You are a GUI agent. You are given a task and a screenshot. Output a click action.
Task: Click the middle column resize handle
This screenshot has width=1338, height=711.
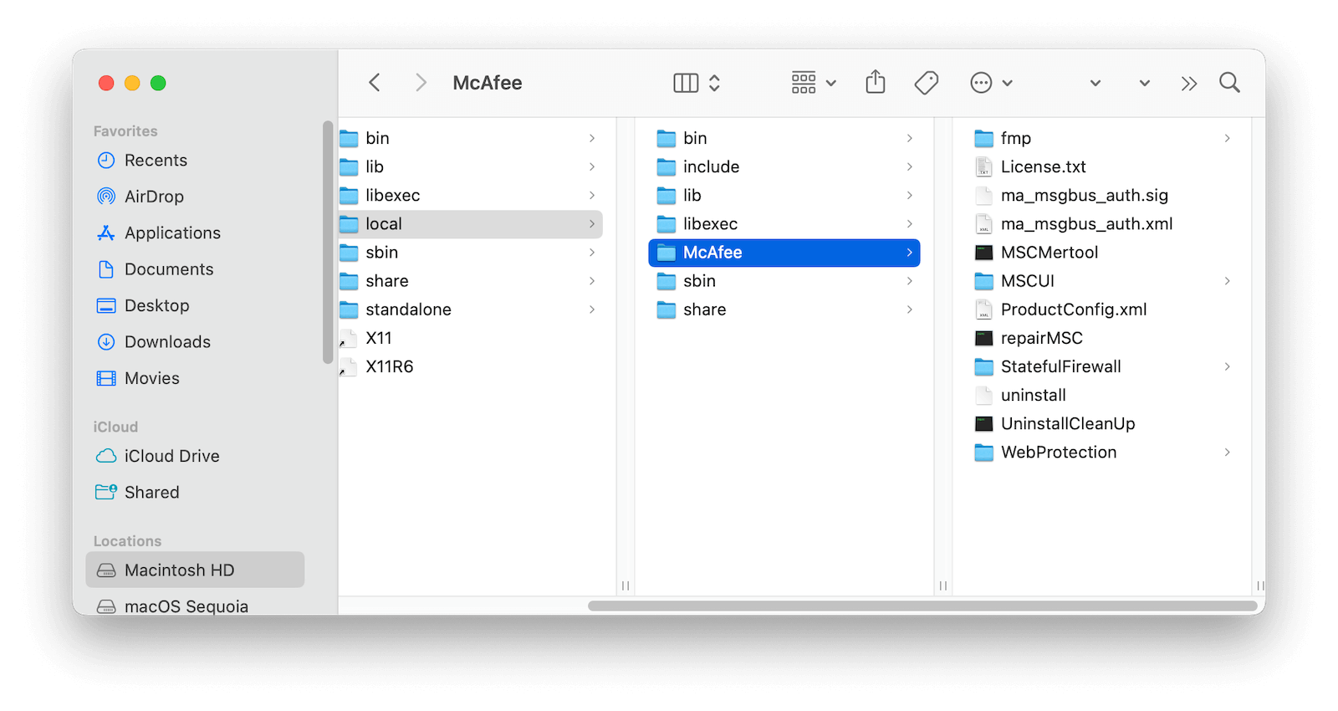click(x=943, y=586)
